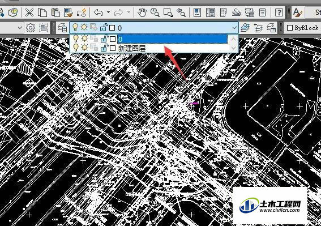The image size is (321, 226).
Task: Click the layer list scroll down arrow
Action: click(x=234, y=48)
